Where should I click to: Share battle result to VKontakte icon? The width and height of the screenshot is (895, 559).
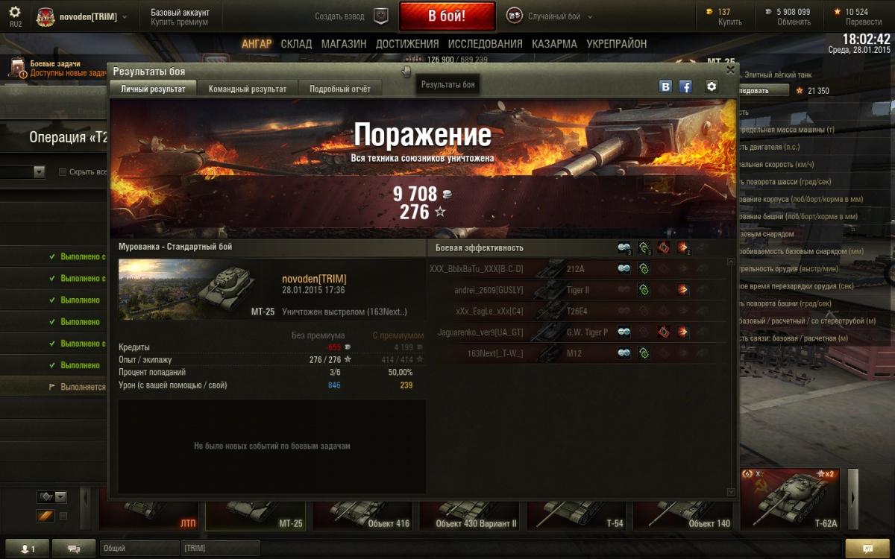[665, 86]
